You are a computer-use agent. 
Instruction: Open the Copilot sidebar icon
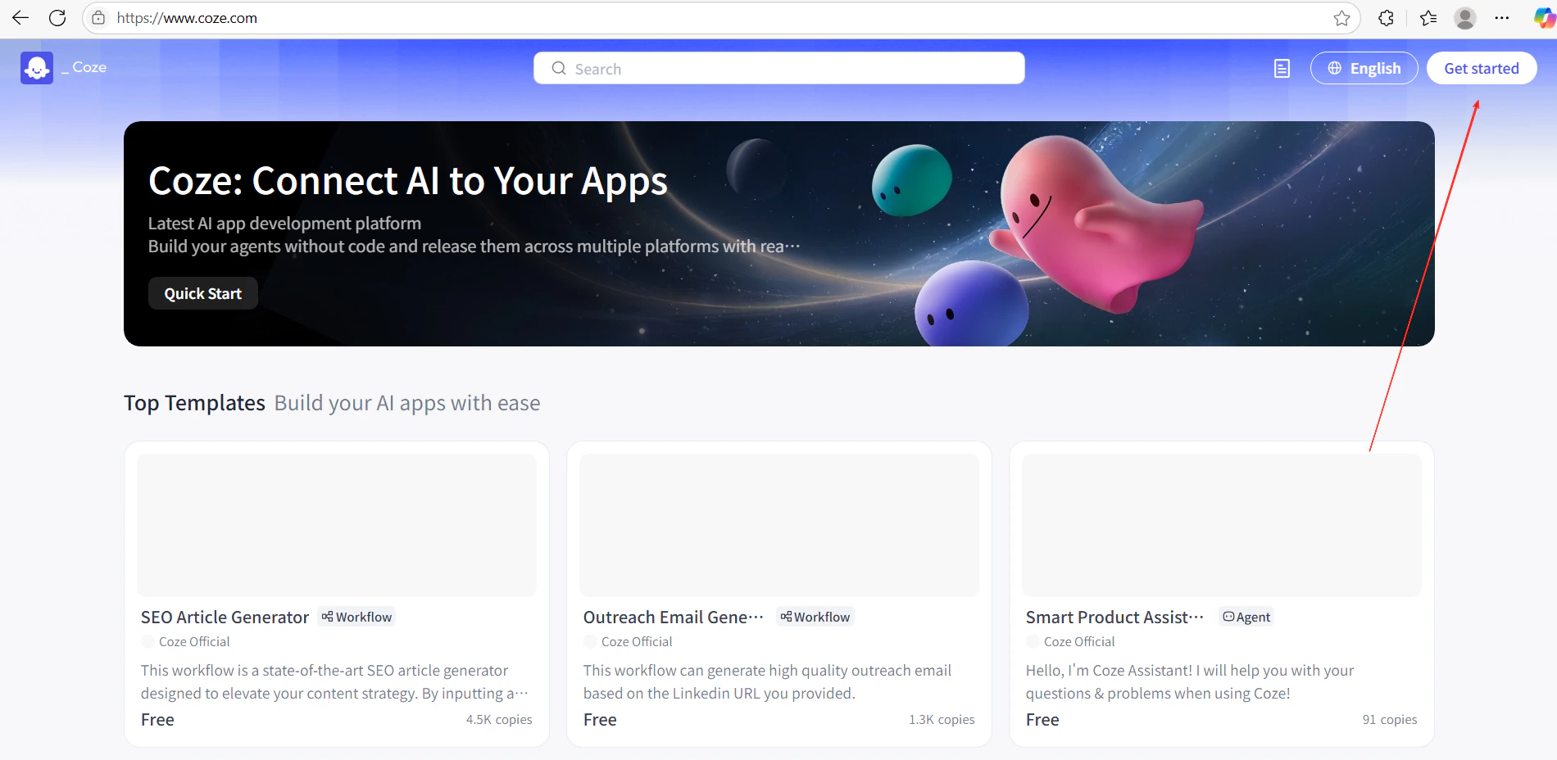click(1544, 18)
